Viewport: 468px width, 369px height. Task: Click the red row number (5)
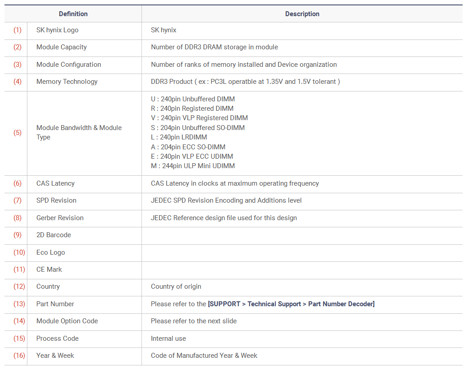point(18,133)
